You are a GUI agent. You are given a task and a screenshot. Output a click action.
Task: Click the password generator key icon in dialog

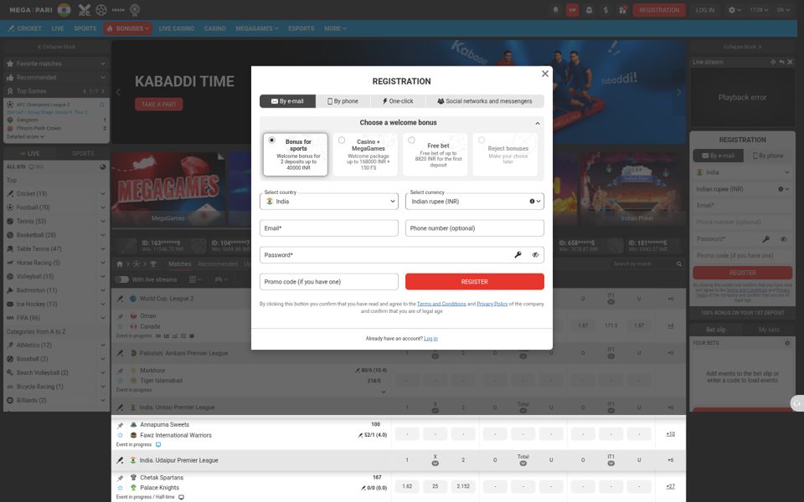tap(518, 254)
